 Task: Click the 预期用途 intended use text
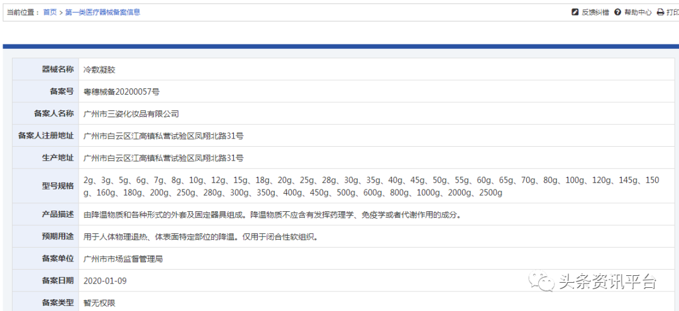(201, 237)
